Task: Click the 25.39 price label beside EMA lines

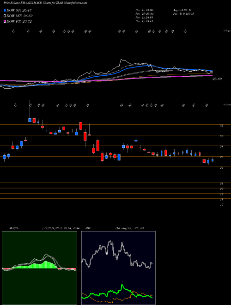Action: (217, 79)
